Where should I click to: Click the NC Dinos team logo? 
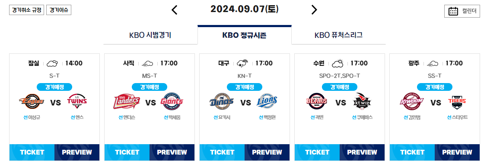point(221,101)
